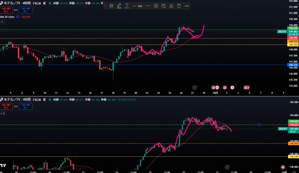The image size is (299, 173).
Task: Click the red sell button on upper chart
Action: pos(6,10)
